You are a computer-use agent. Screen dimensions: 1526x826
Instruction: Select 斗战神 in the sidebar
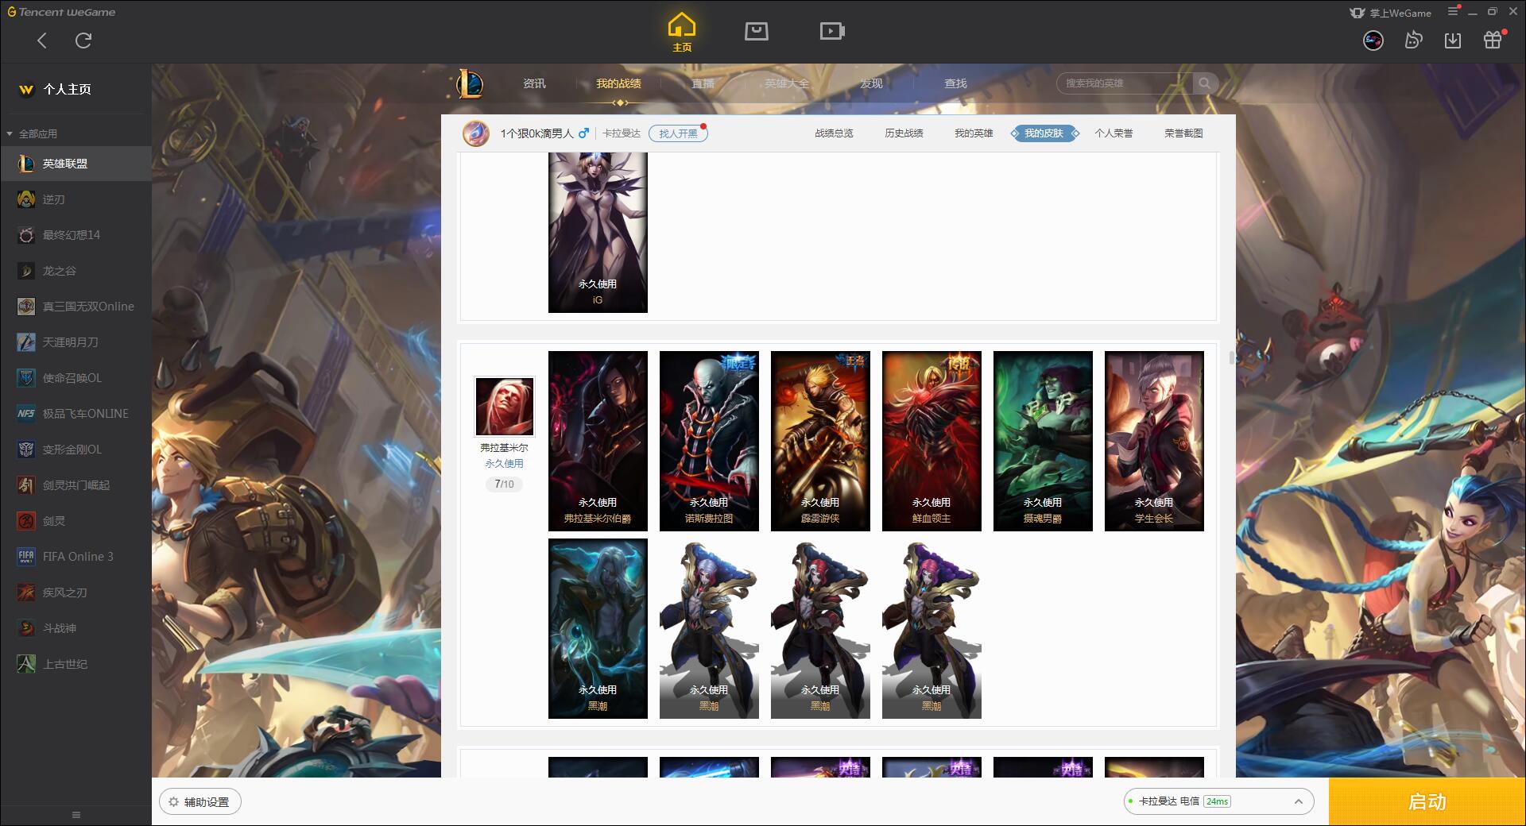76,628
